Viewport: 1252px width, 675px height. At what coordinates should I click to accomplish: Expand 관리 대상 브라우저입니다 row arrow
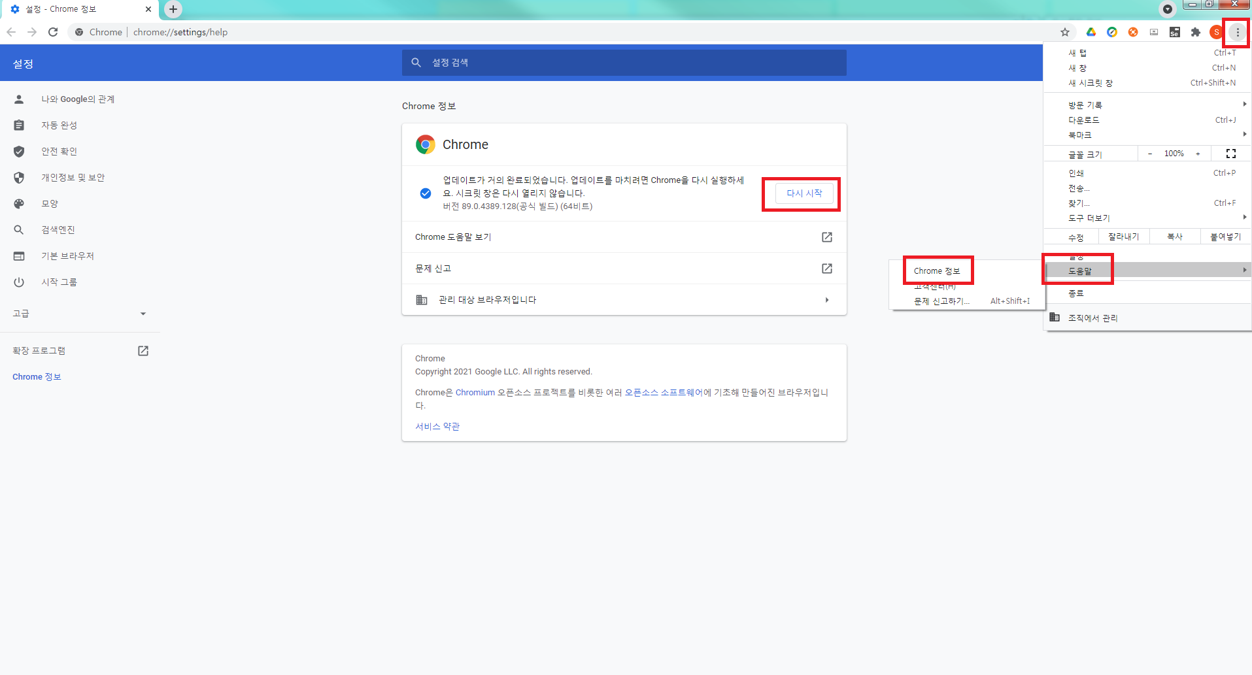click(827, 300)
